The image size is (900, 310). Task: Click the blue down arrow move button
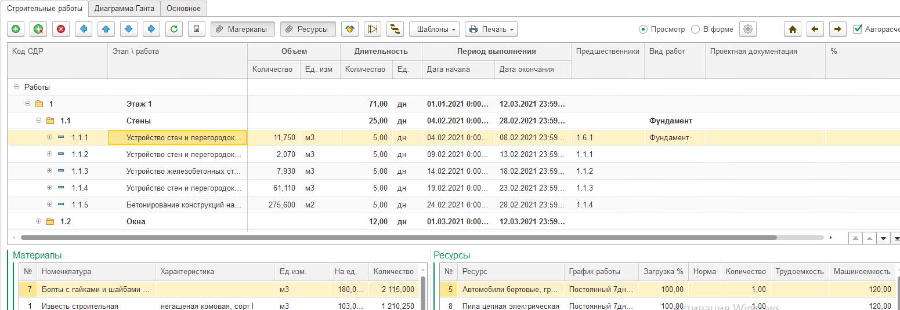pyautogui.click(x=129, y=29)
